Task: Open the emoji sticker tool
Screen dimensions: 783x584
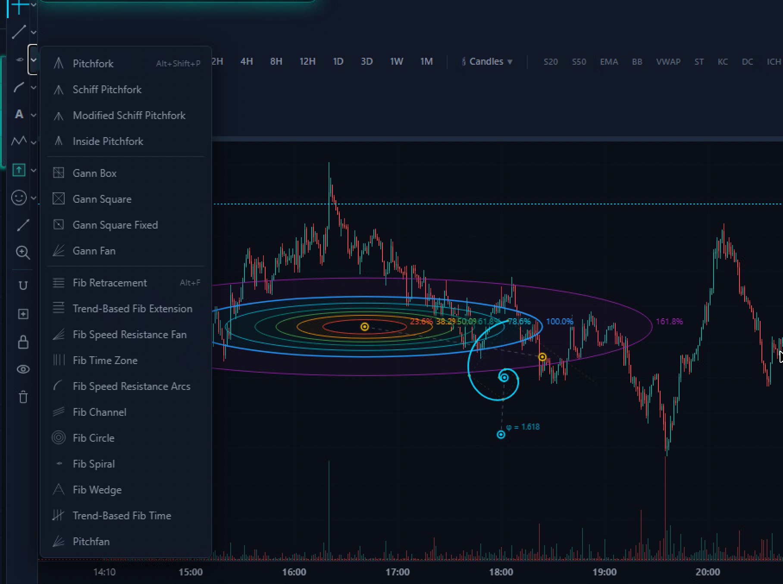Action: (19, 198)
